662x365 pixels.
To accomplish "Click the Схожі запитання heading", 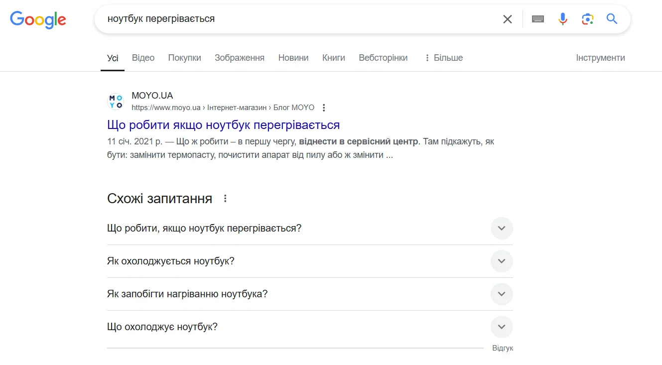I will [159, 199].
